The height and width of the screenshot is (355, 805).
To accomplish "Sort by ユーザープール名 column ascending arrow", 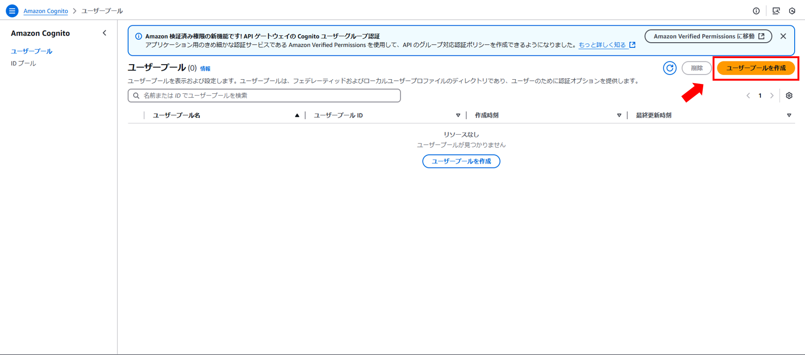I will (x=297, y=115).
